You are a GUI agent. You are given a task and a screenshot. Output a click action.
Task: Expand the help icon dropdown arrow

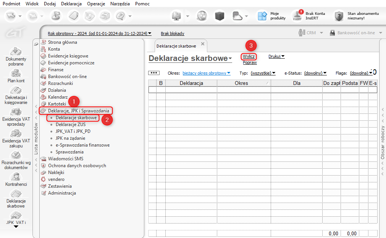pos(130,16)
